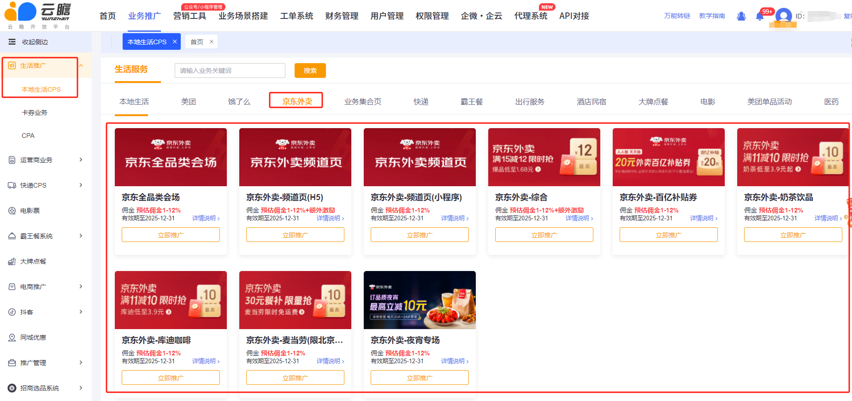Open 详情说明 for 京东外卖-频道页(H5)
This screenshot has height=401, width=852.
point(330,218)
